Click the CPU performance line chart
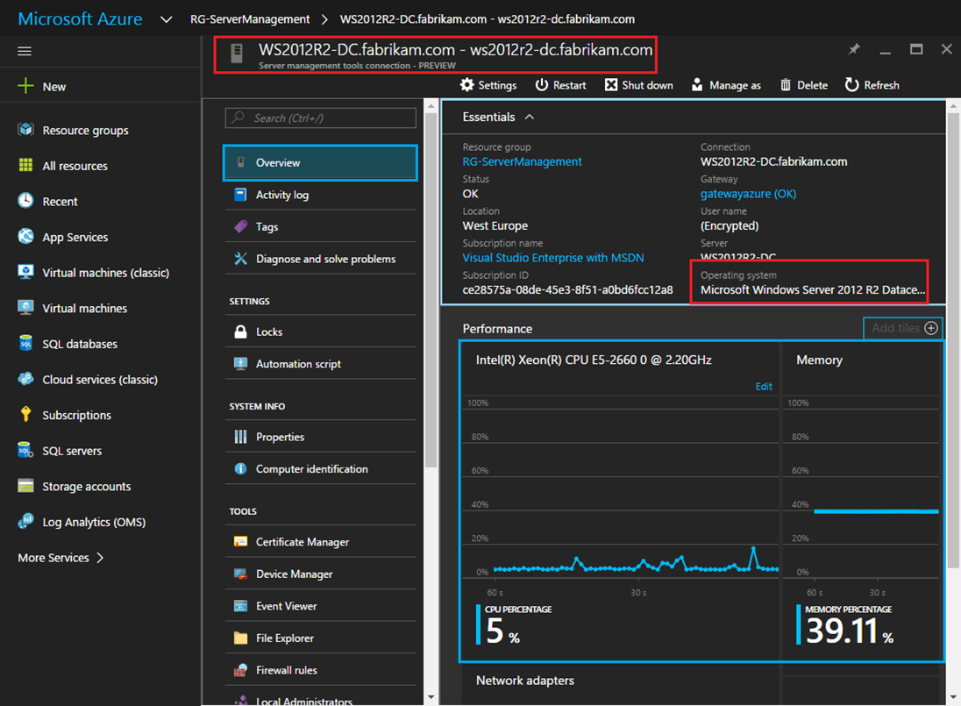 click(620, 488)
